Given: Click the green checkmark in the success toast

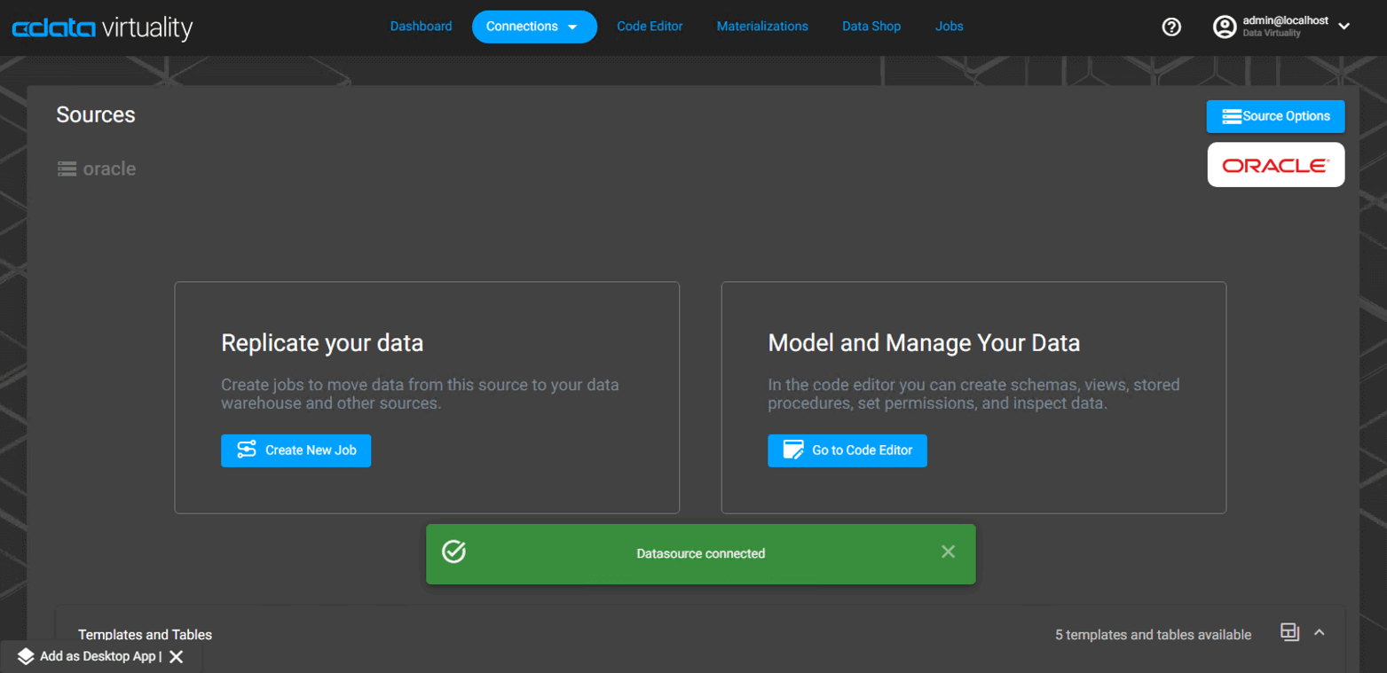Looking at the screenshot, I should pos(454,552).
